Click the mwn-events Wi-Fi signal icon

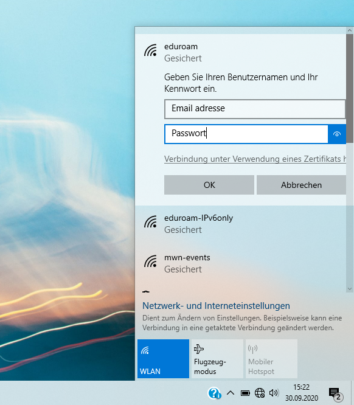150,261
